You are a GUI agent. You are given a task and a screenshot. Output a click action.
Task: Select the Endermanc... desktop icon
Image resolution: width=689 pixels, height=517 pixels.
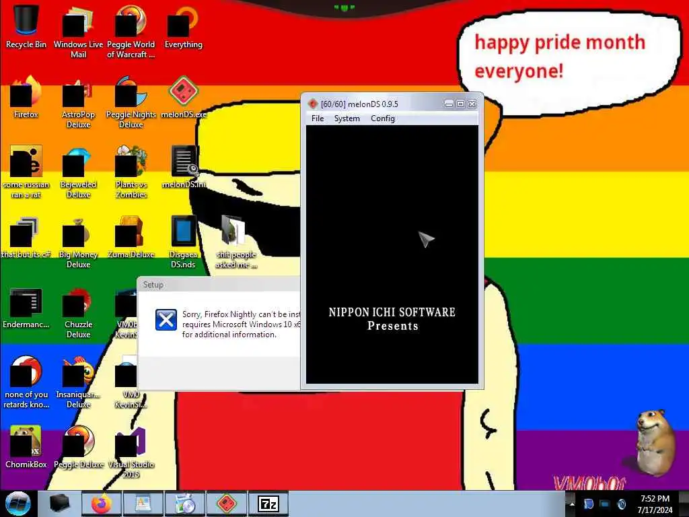pos(26,308)
